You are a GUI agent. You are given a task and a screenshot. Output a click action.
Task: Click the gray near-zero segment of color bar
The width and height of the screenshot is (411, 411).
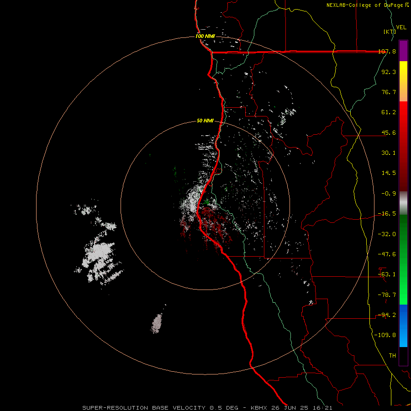click(403, 203)
